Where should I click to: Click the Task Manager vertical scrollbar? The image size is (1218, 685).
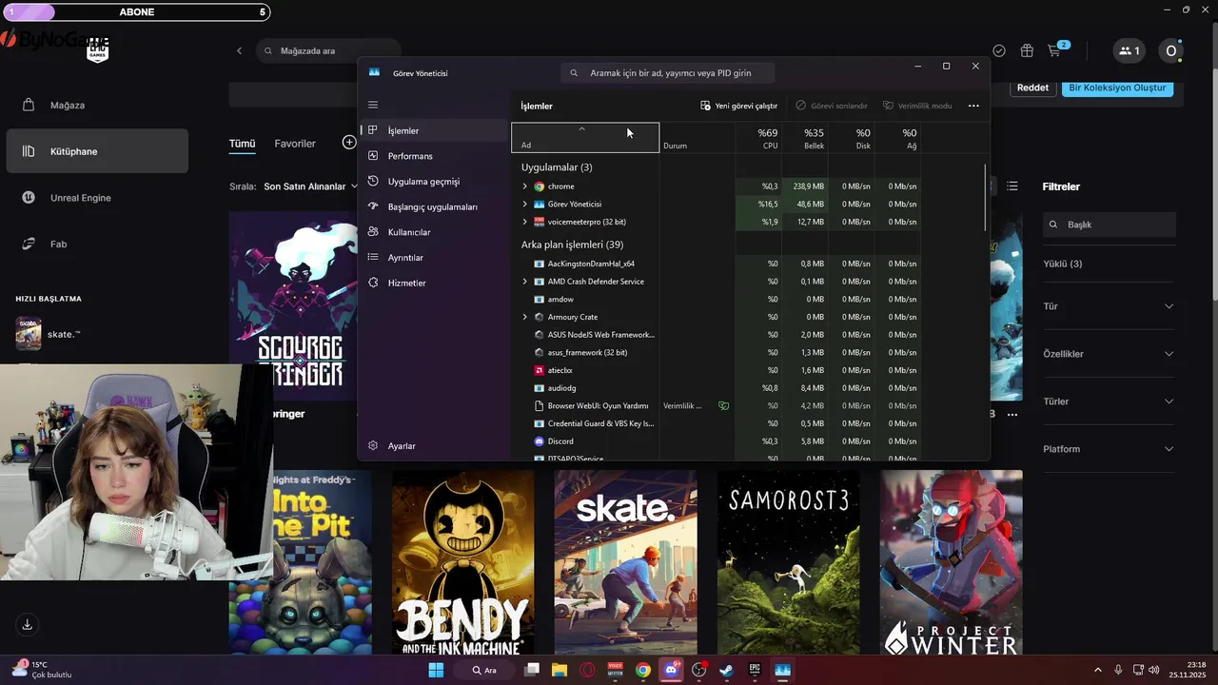(985, 198)
